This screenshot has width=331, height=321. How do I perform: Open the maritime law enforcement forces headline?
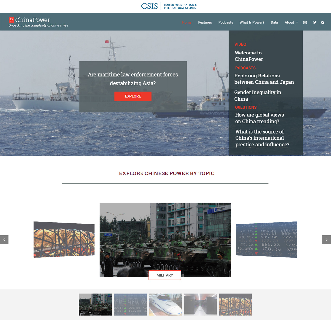coord(133,79)
